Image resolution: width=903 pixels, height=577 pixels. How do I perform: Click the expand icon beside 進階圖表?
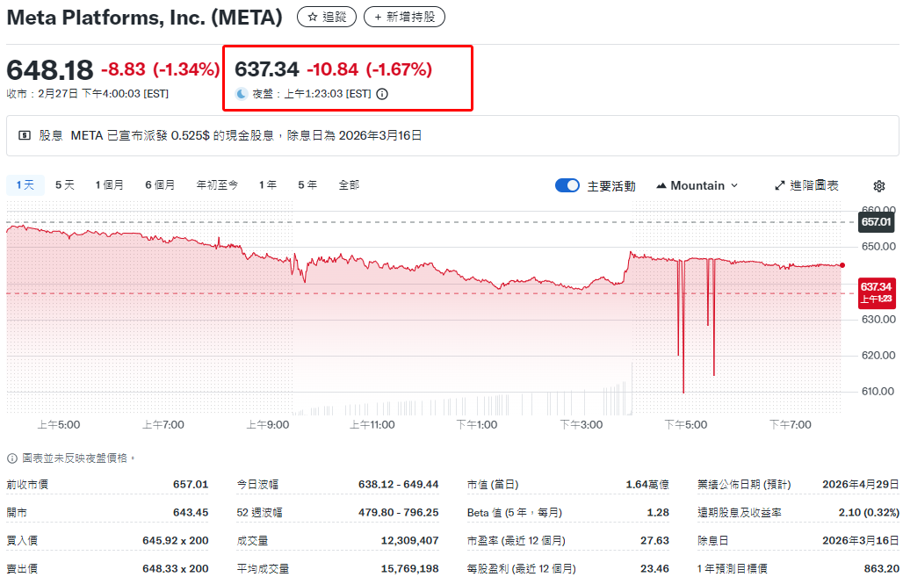click(x=778, y=185)
